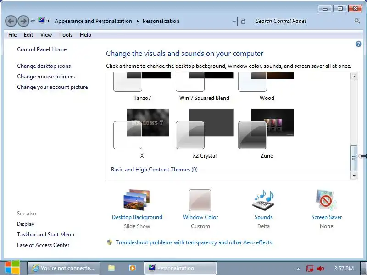Open the address bar history dropdown
The image size is (367, 275).
click(x=234, y=22)
